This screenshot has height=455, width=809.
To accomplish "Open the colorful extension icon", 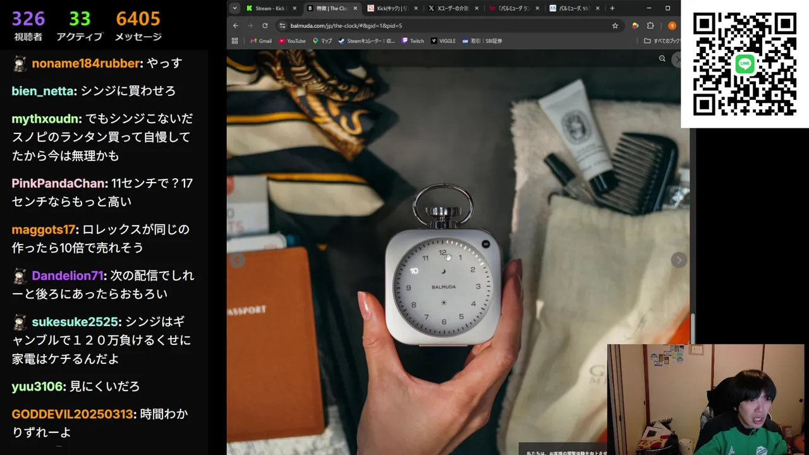I will tap(635, 25).
